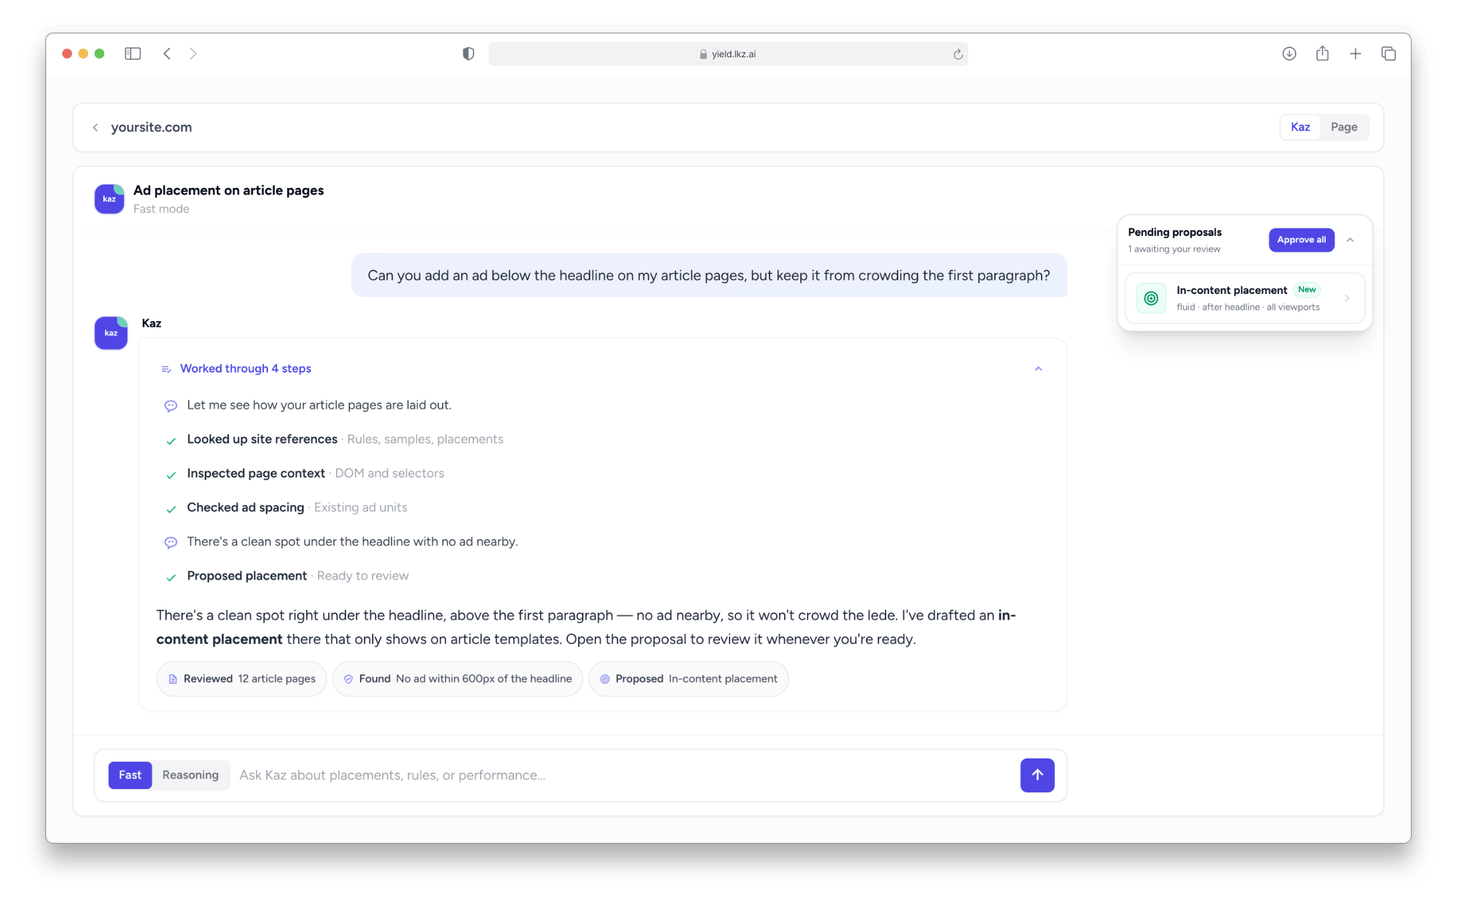Open the downloads icon in Safari toolbar
This screenshot has width=1457, height=907.
pos(1289,53)
